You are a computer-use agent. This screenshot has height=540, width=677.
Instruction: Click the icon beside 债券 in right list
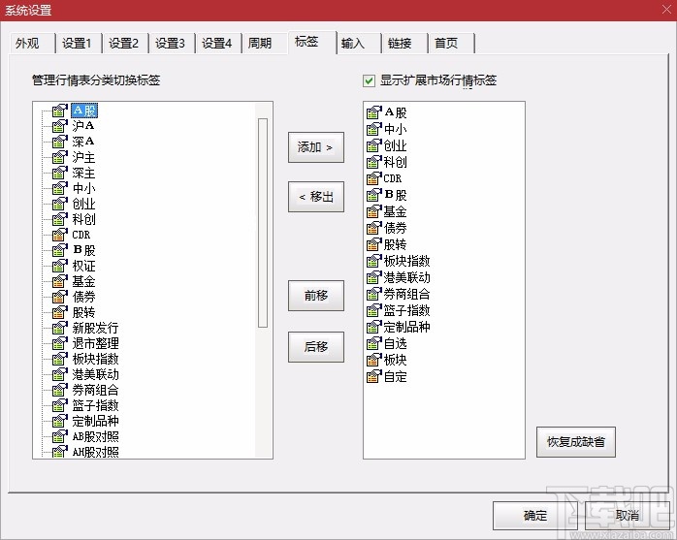tap(374, 228)
